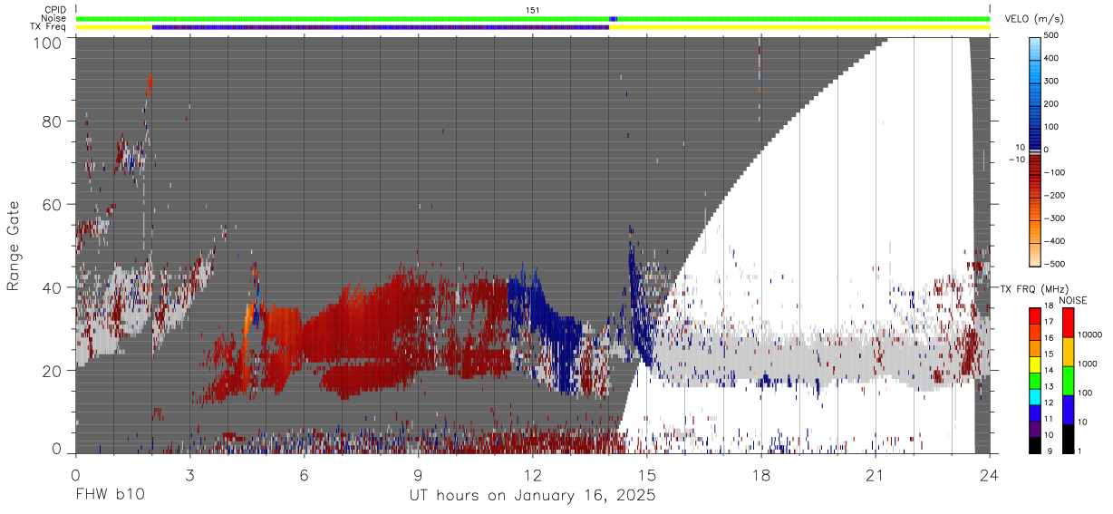
Task: Pick the green segment of the NOISE colorbar
Action: click(1068, 381)
